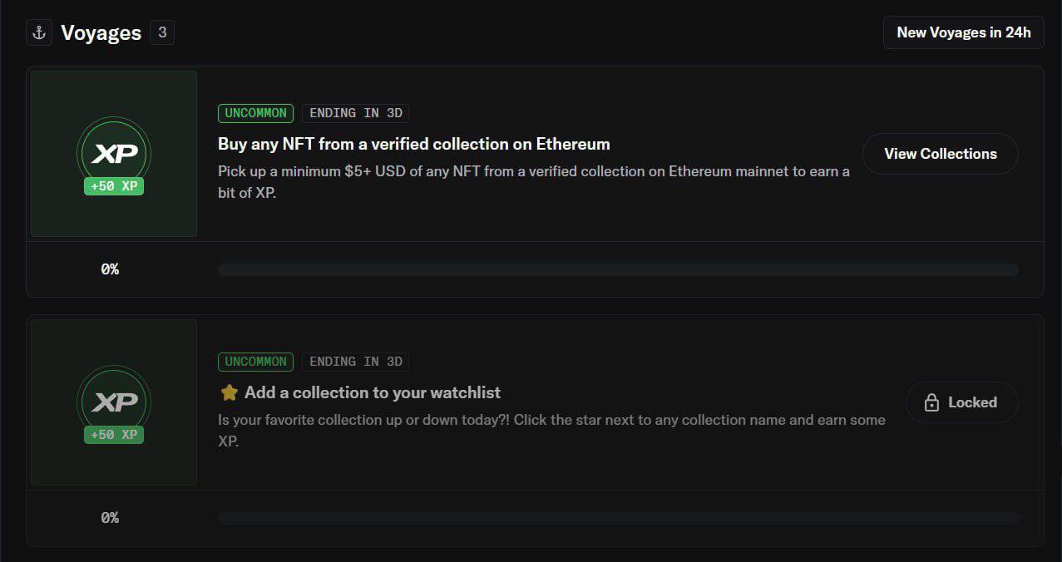Click the Ethereum voyage progress bar
The image size is (1062, 562).
point(618,269)
